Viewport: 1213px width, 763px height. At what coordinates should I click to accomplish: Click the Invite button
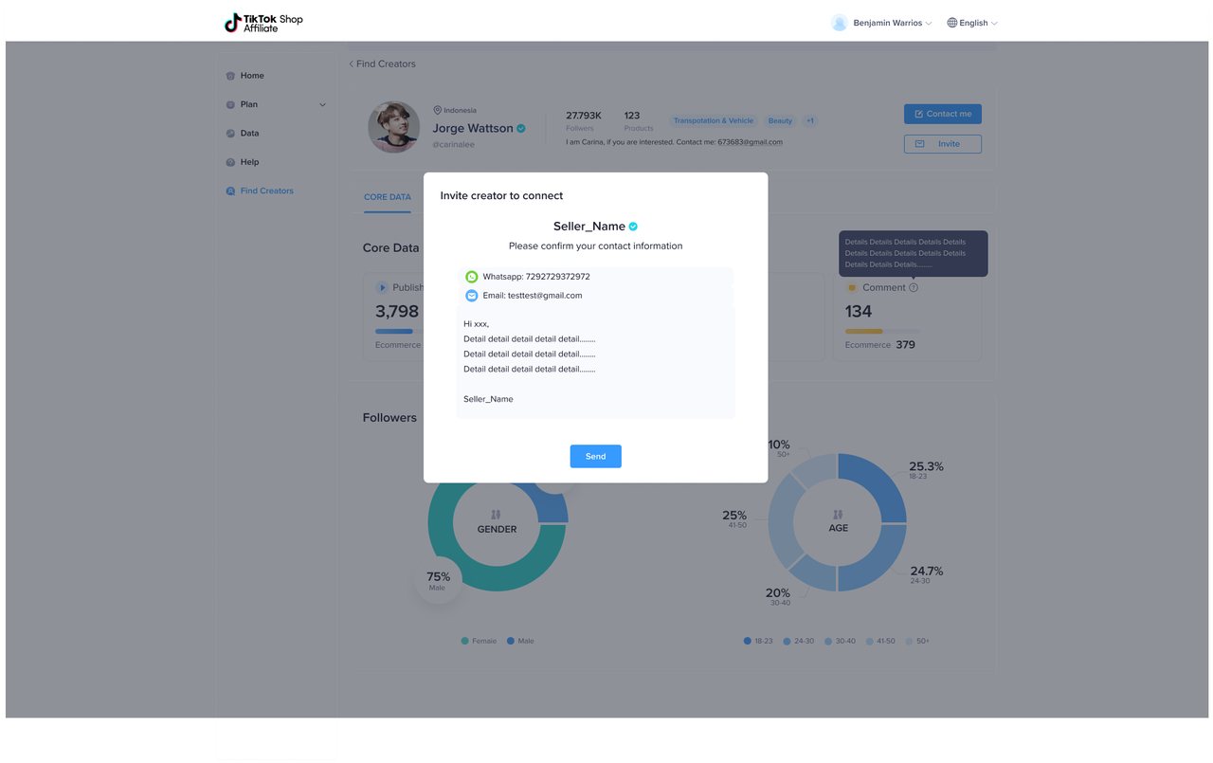(x=942, y=144)
